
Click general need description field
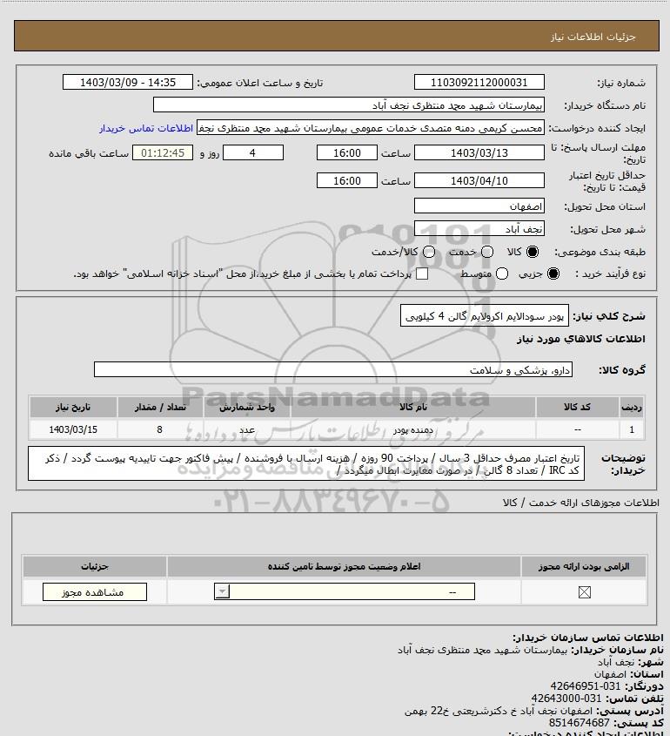coord(485,316)
